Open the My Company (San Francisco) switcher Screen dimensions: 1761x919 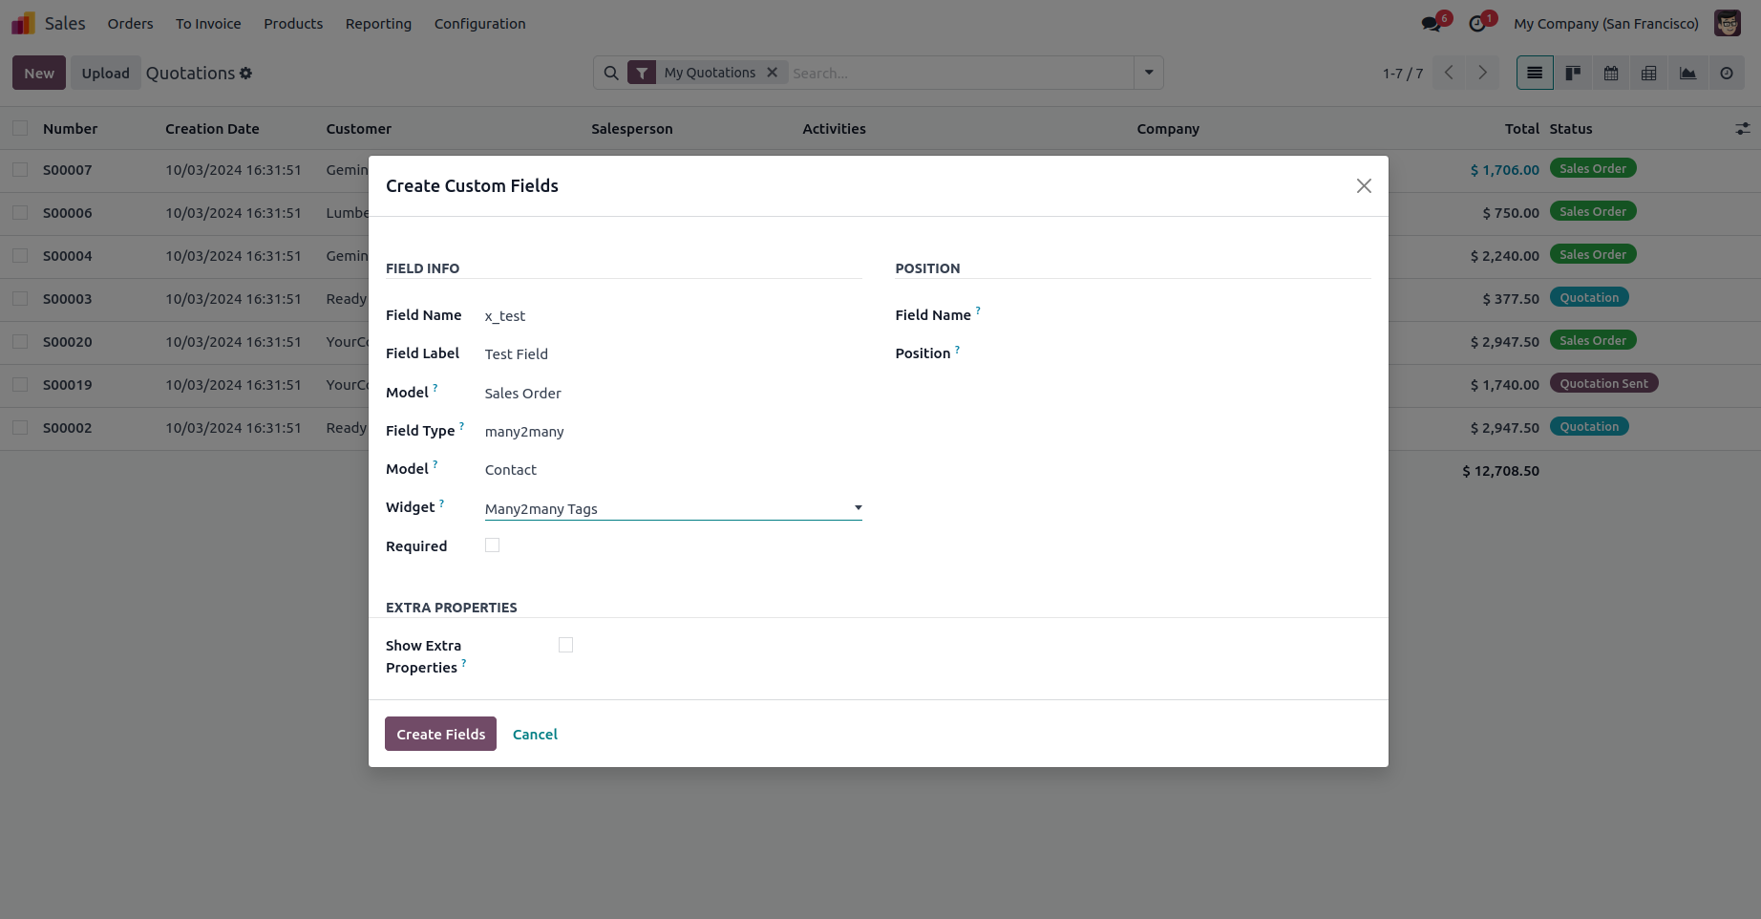[1605, 24]
